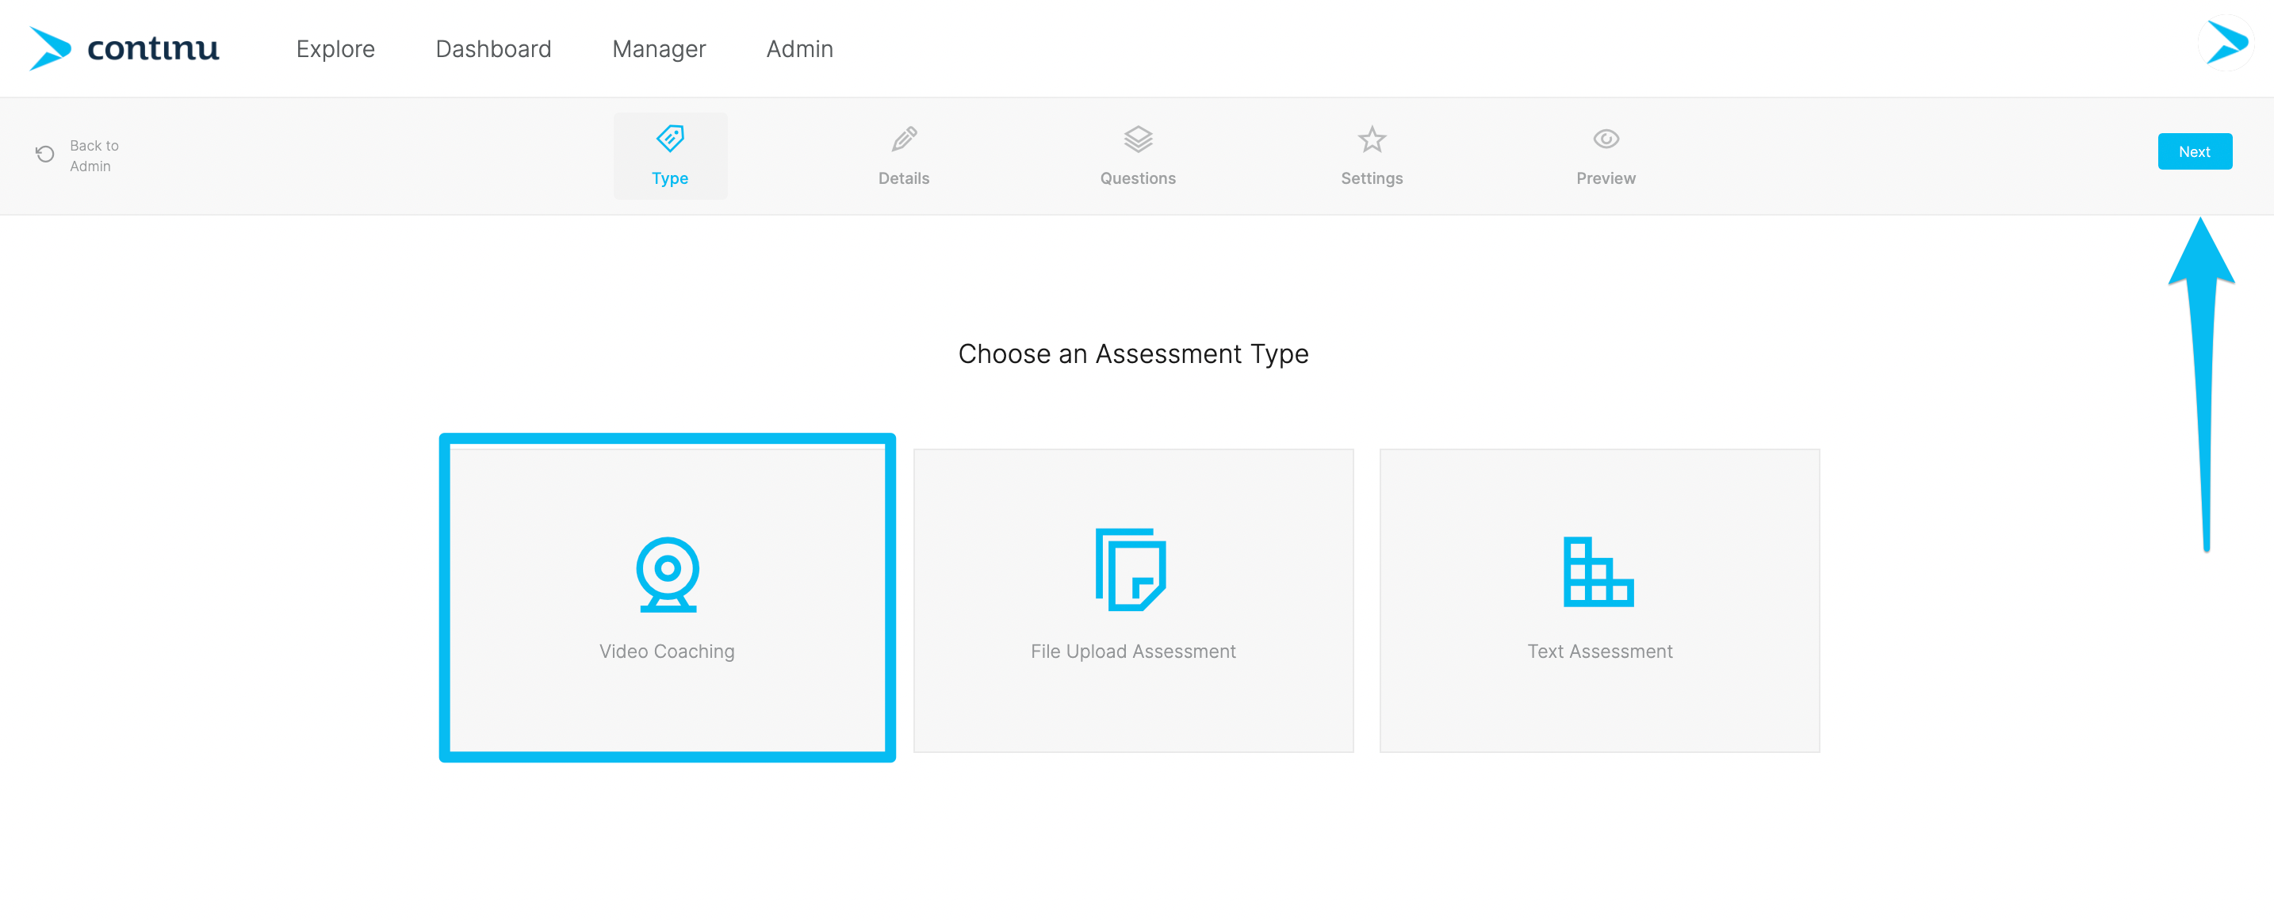Choose the Video Coaching webcam icon

(x=668, y=575)
